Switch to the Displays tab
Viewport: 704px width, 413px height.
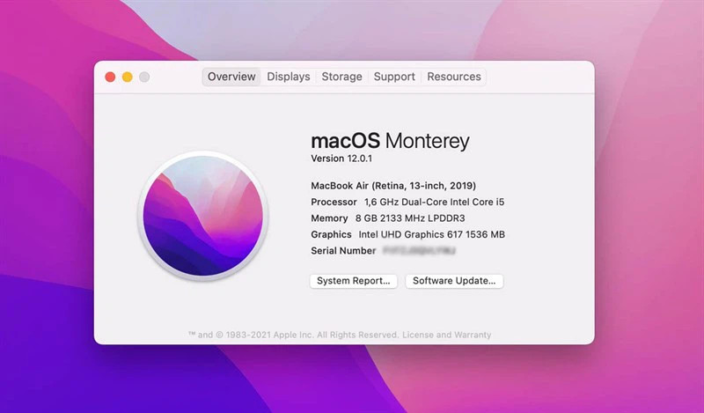pos(289,77)
